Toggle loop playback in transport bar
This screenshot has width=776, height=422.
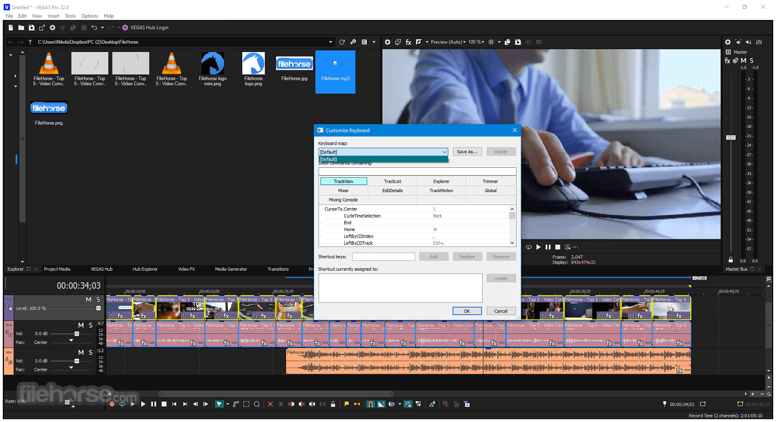click(x=122, y=404)
